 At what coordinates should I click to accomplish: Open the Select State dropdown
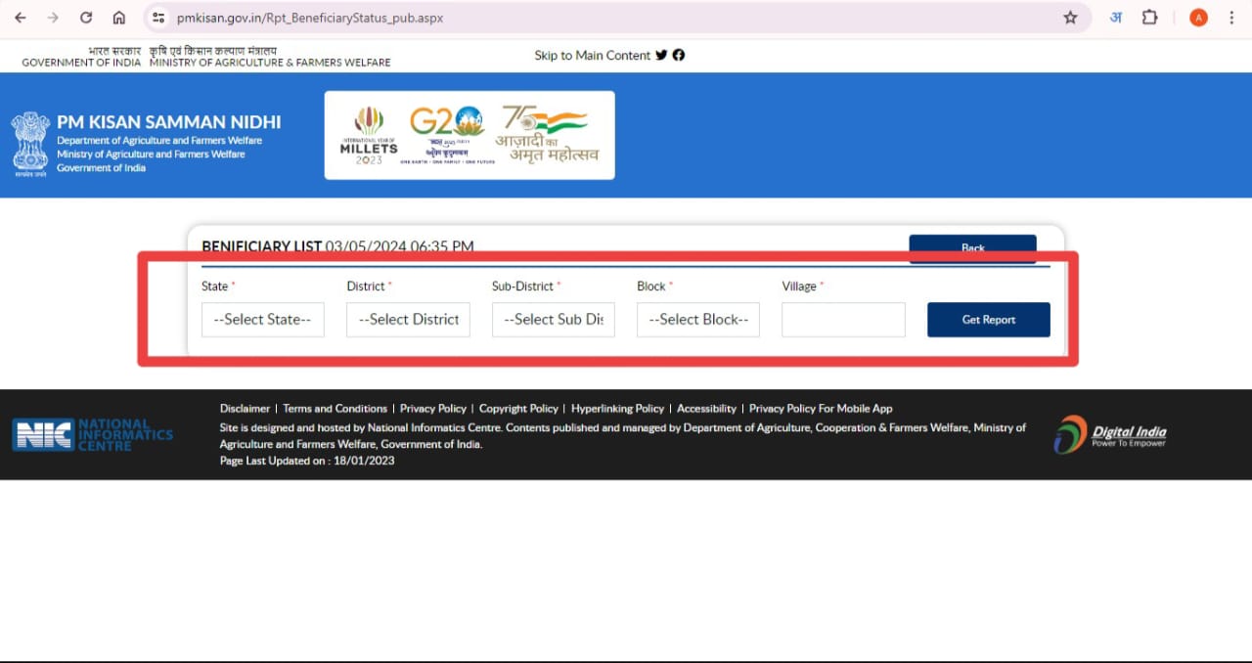click(262, 320)
